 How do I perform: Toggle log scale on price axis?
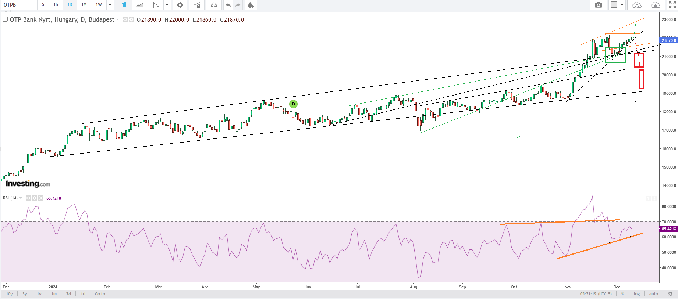(637, 294)
